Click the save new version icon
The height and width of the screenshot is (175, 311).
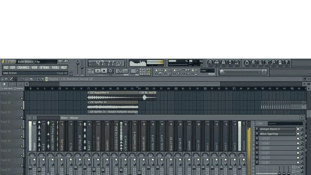pos(253,63)
